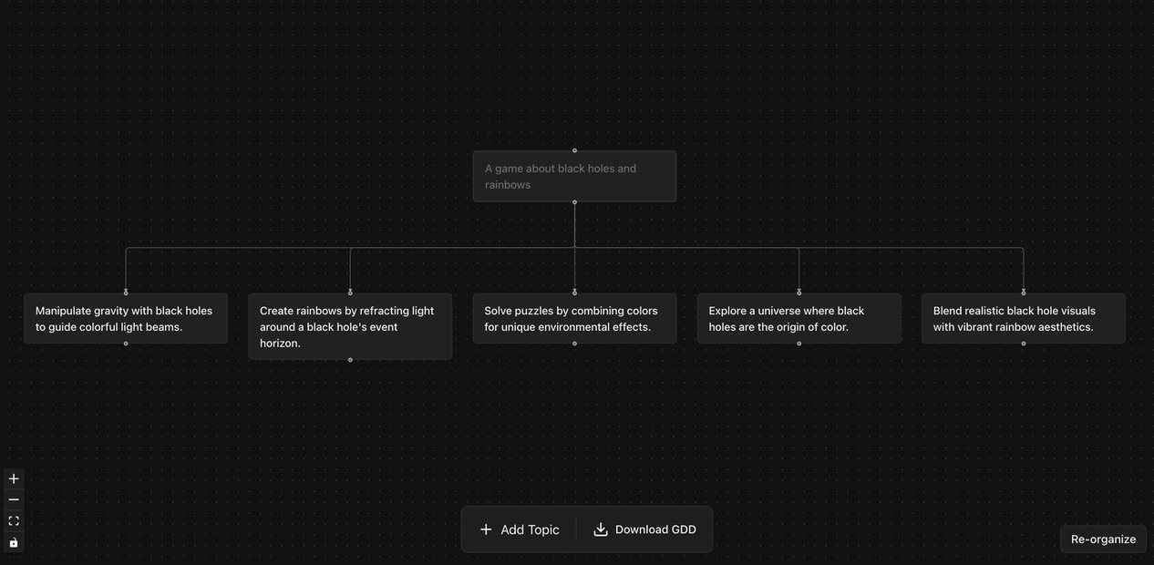The image size is (1154, 565).
Task: Click the top handle of the puzzles node
Action: pos(574,292)
